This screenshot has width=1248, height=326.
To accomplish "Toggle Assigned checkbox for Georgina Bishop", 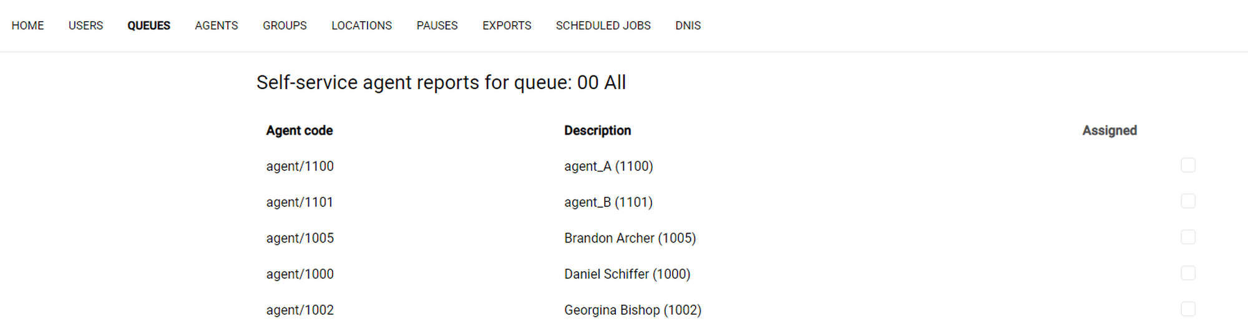I will pyautogui.click(x=1187, y=309).
